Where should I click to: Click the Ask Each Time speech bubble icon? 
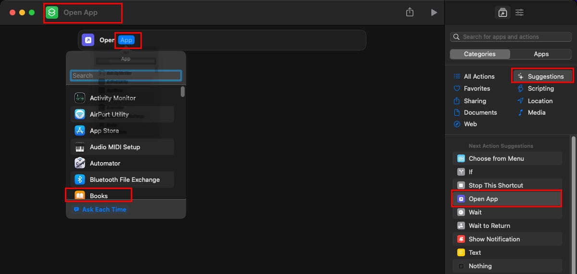[76, 209]
